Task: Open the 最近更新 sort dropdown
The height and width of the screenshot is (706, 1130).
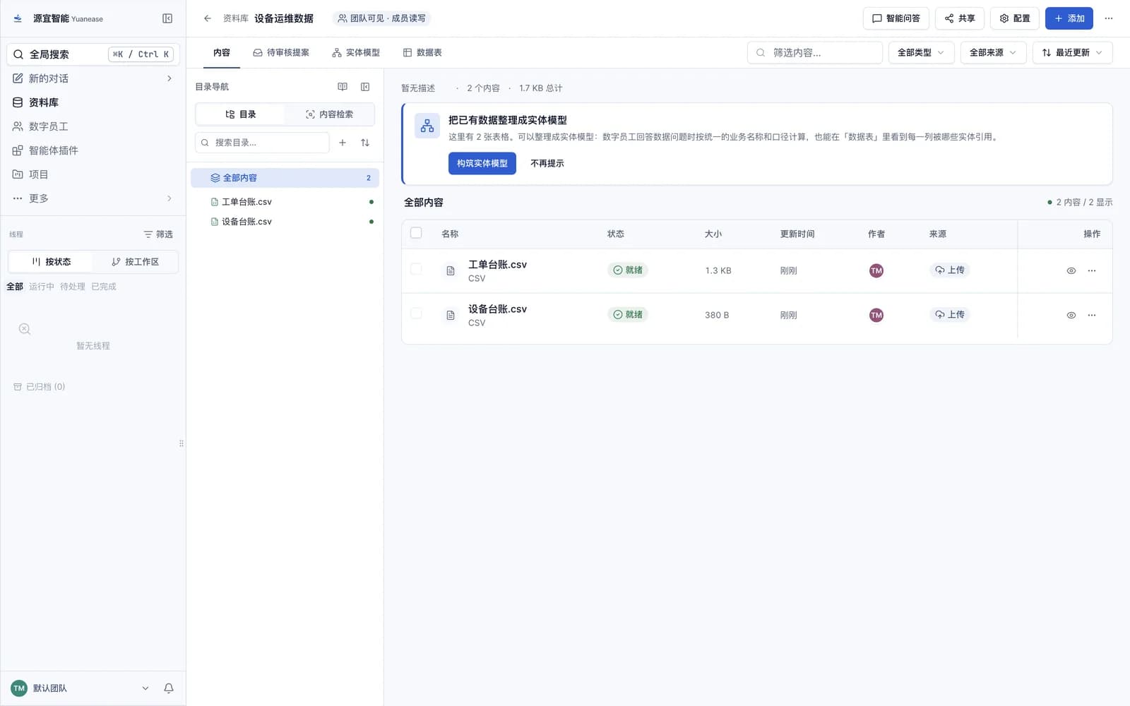Action: click(x=1072, y=53)
